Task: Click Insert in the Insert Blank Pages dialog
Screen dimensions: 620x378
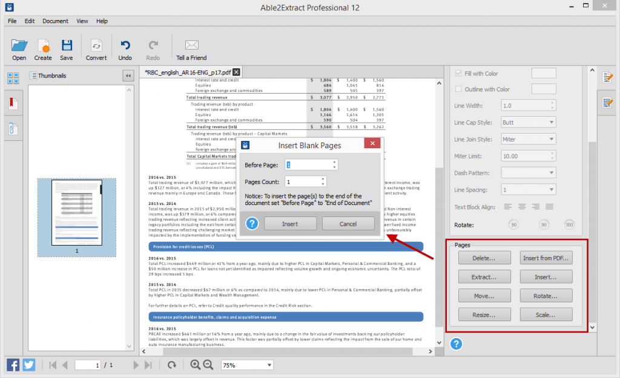Action: [x=290, y=223]
